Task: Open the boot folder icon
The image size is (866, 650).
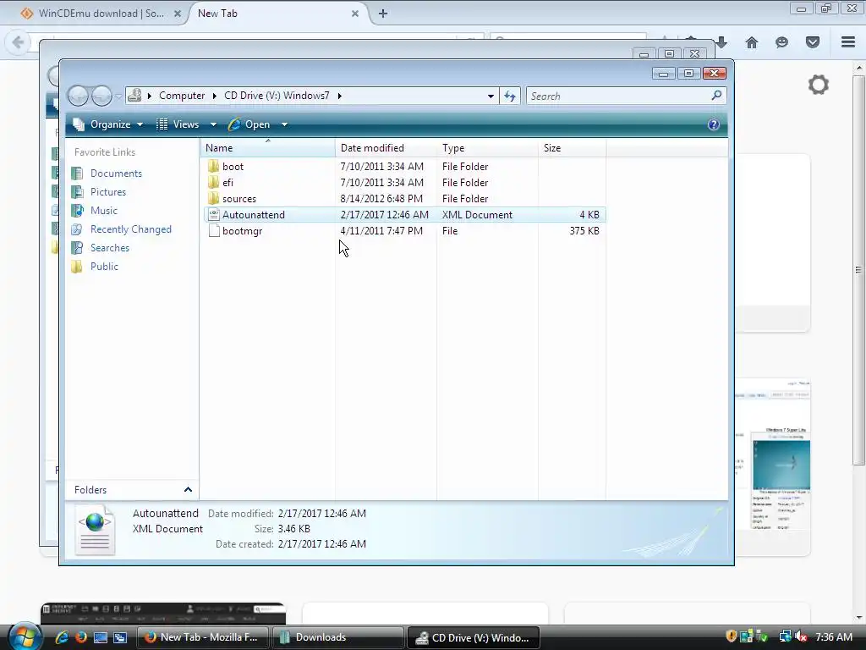Action: 214,167
